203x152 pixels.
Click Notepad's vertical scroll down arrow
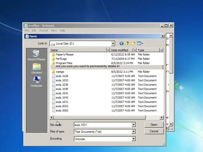[171, 124]
